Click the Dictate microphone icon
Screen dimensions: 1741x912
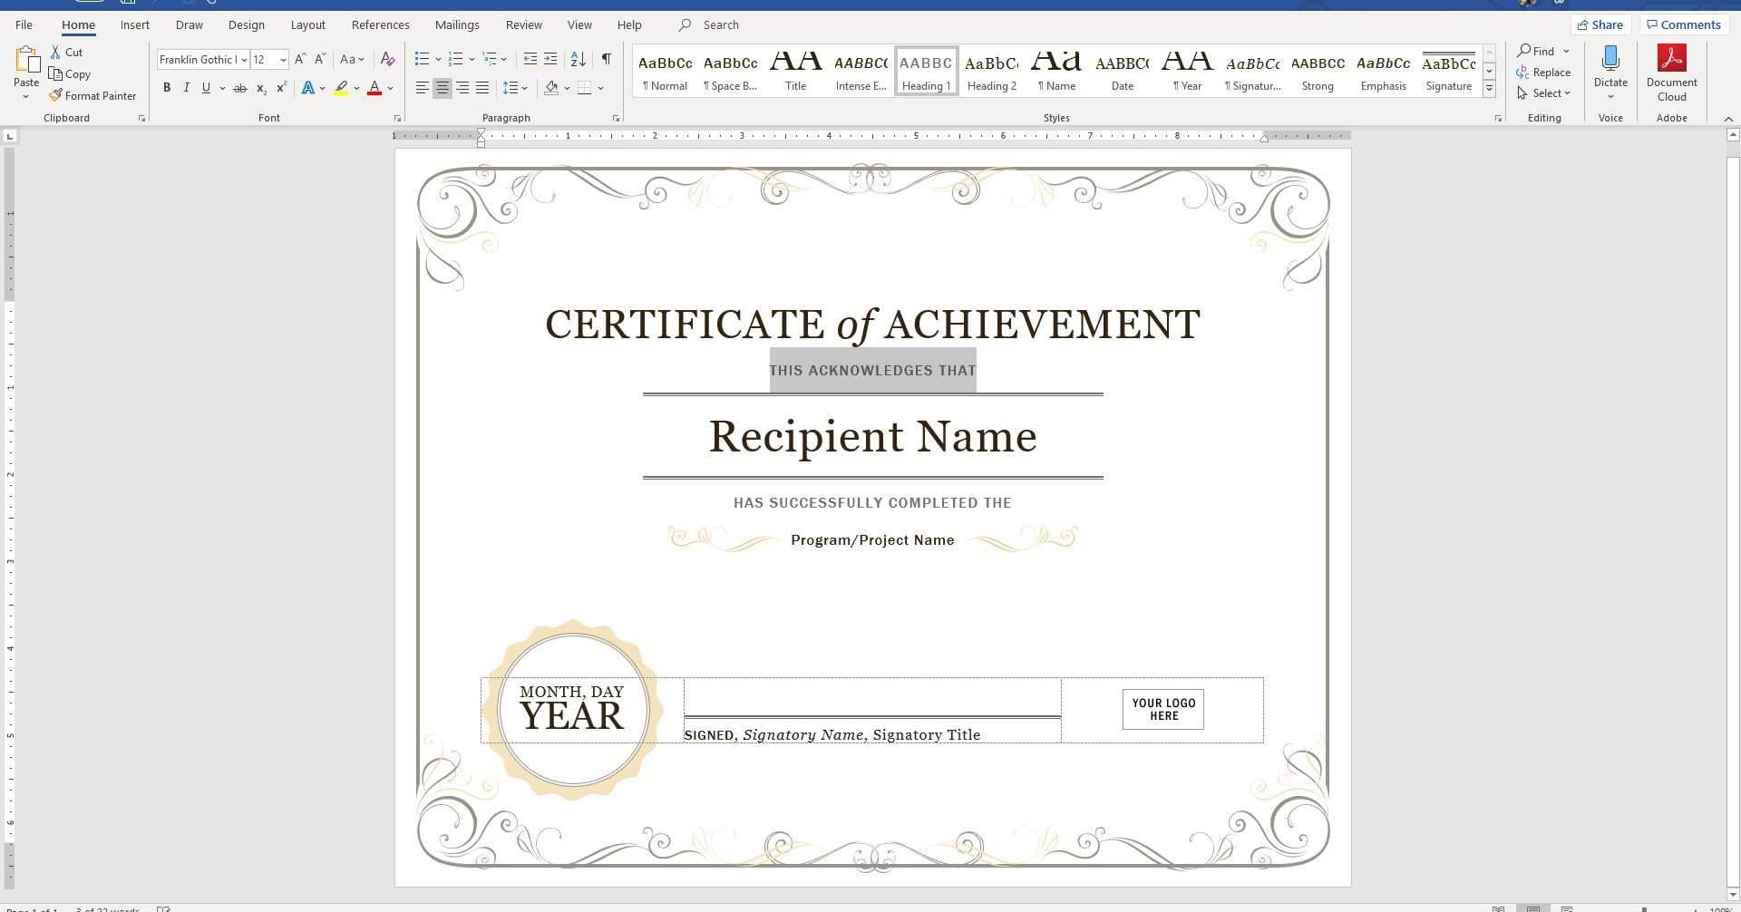(1610, 60)
